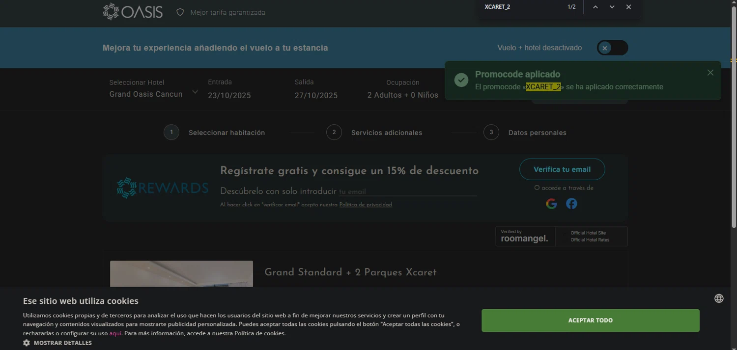Click the Entrada date 23/10/2025
Viewport: 737px width, 350px height.
229,95
